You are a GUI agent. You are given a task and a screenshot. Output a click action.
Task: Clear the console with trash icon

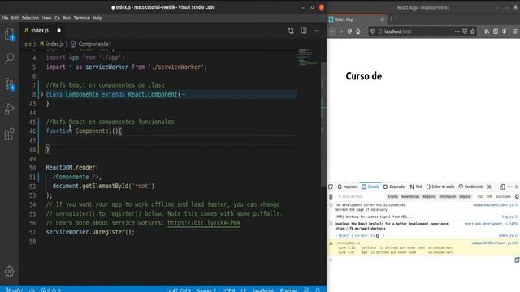click(331, 196)
